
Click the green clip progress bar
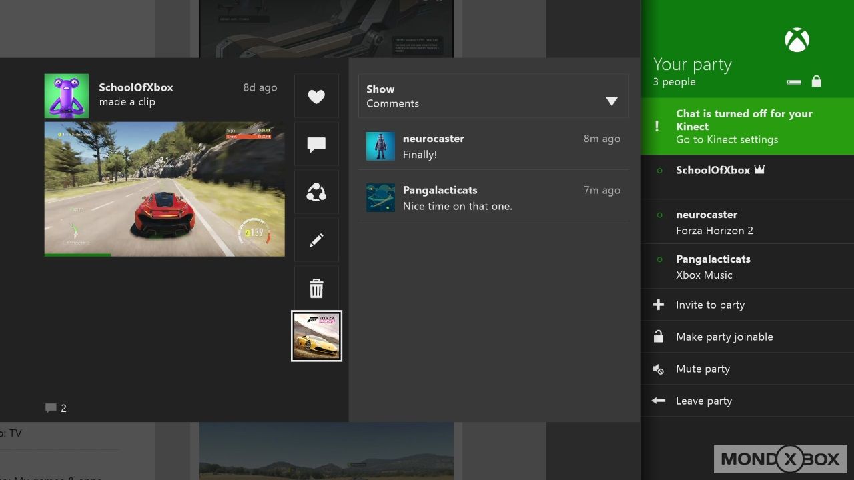77,255
